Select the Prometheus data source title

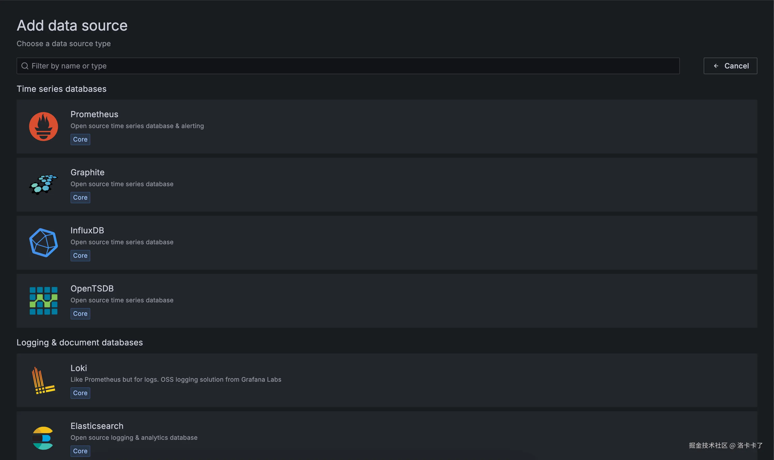(x=94, y=114)
